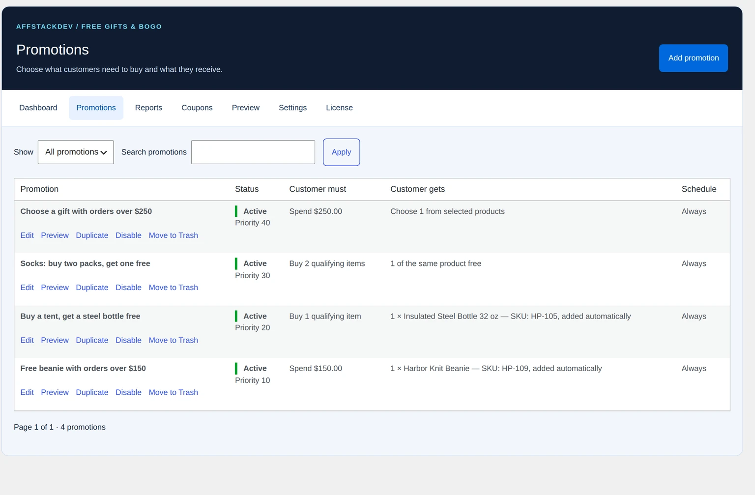The width and height of the screenshot is (755, 495).
Task: Edit the $250 gift promotion
Action: click(x=27, y=235)
